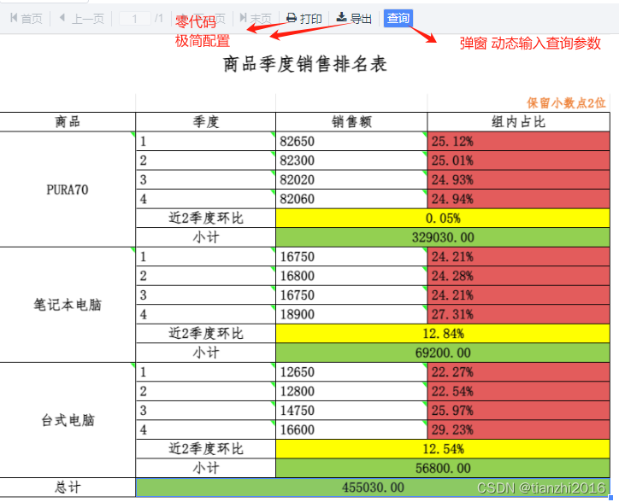619x502 pixels.
Task: Select the PURA70 product cell
Action: pyautogui.click(x=68, y=190)
